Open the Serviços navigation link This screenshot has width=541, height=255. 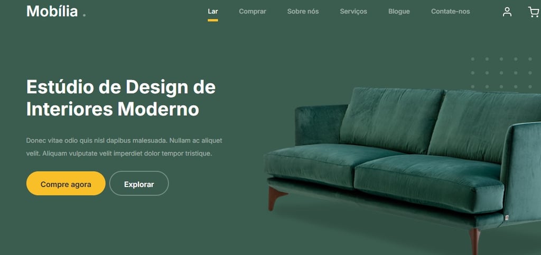click(x=353, y=12)
